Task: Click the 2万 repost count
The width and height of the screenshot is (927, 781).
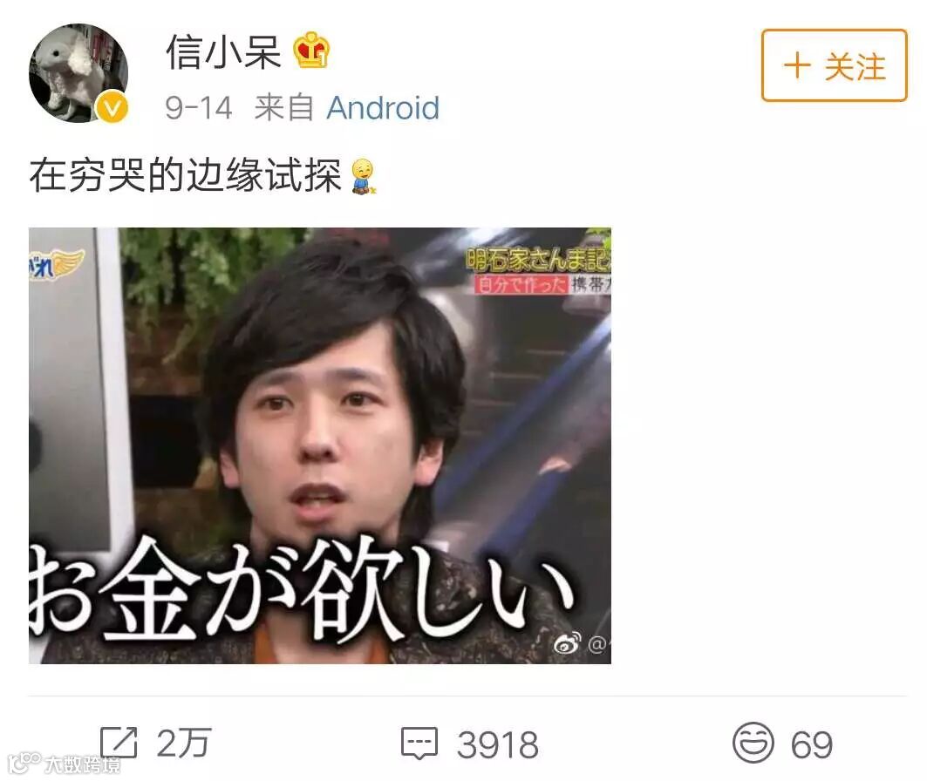Action: (184, 744)
